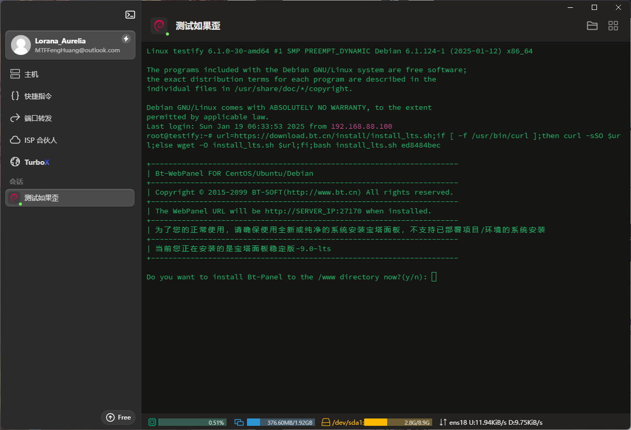Select 端口转发 port forwarding
Screen dimensions: 631x430
tap(38, 118)
